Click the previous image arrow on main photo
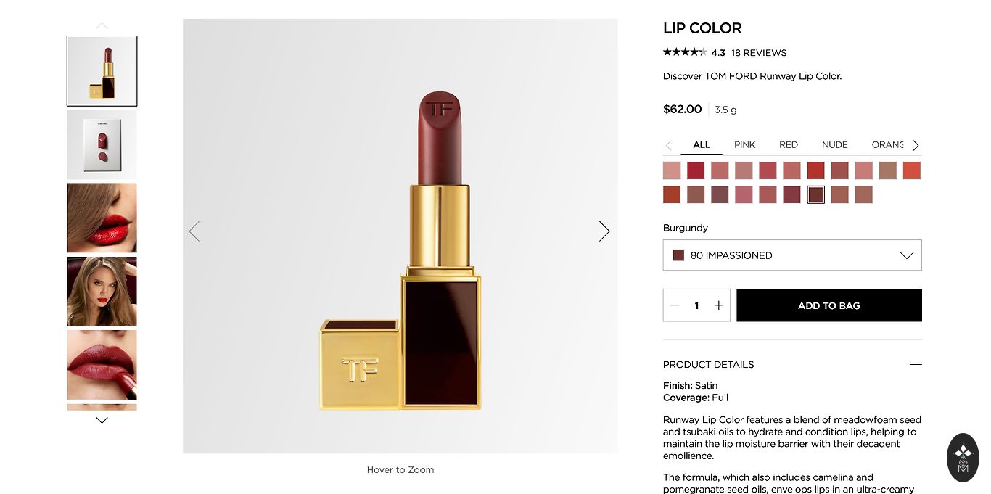 194,231
